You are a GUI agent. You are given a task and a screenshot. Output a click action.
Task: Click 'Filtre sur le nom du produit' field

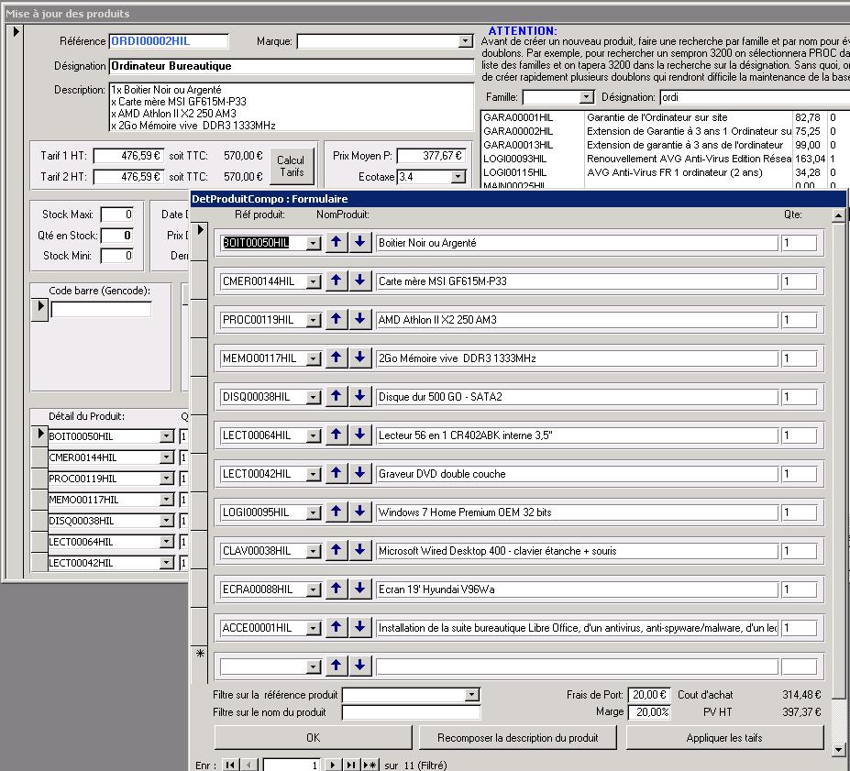[x=412, y=712]
